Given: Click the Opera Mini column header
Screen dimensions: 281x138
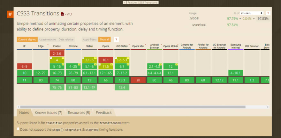Looking at the screenshot, I should pos(138,46).
